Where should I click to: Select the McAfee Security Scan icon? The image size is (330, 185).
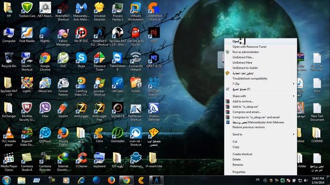click(x=27, y=112)
